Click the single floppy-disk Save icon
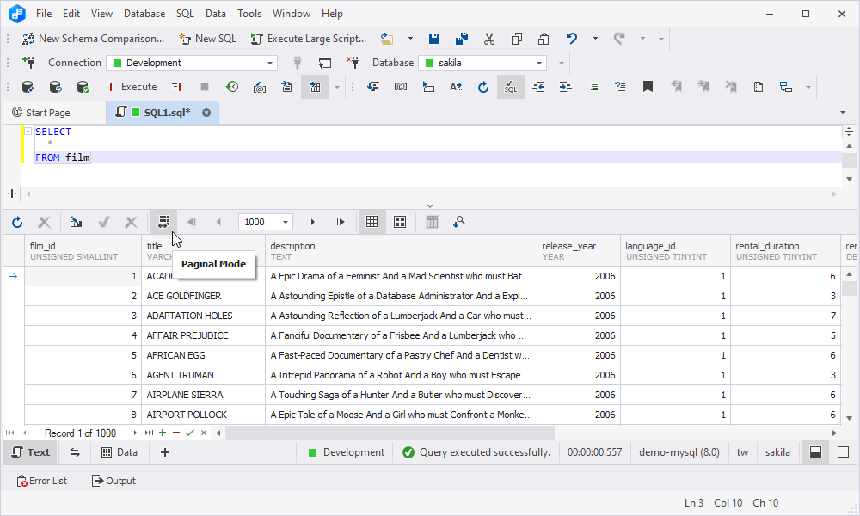Viewport: 860px width, 516px height. [433, 39]
